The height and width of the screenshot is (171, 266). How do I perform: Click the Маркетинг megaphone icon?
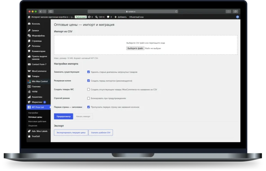coord(29,102)
